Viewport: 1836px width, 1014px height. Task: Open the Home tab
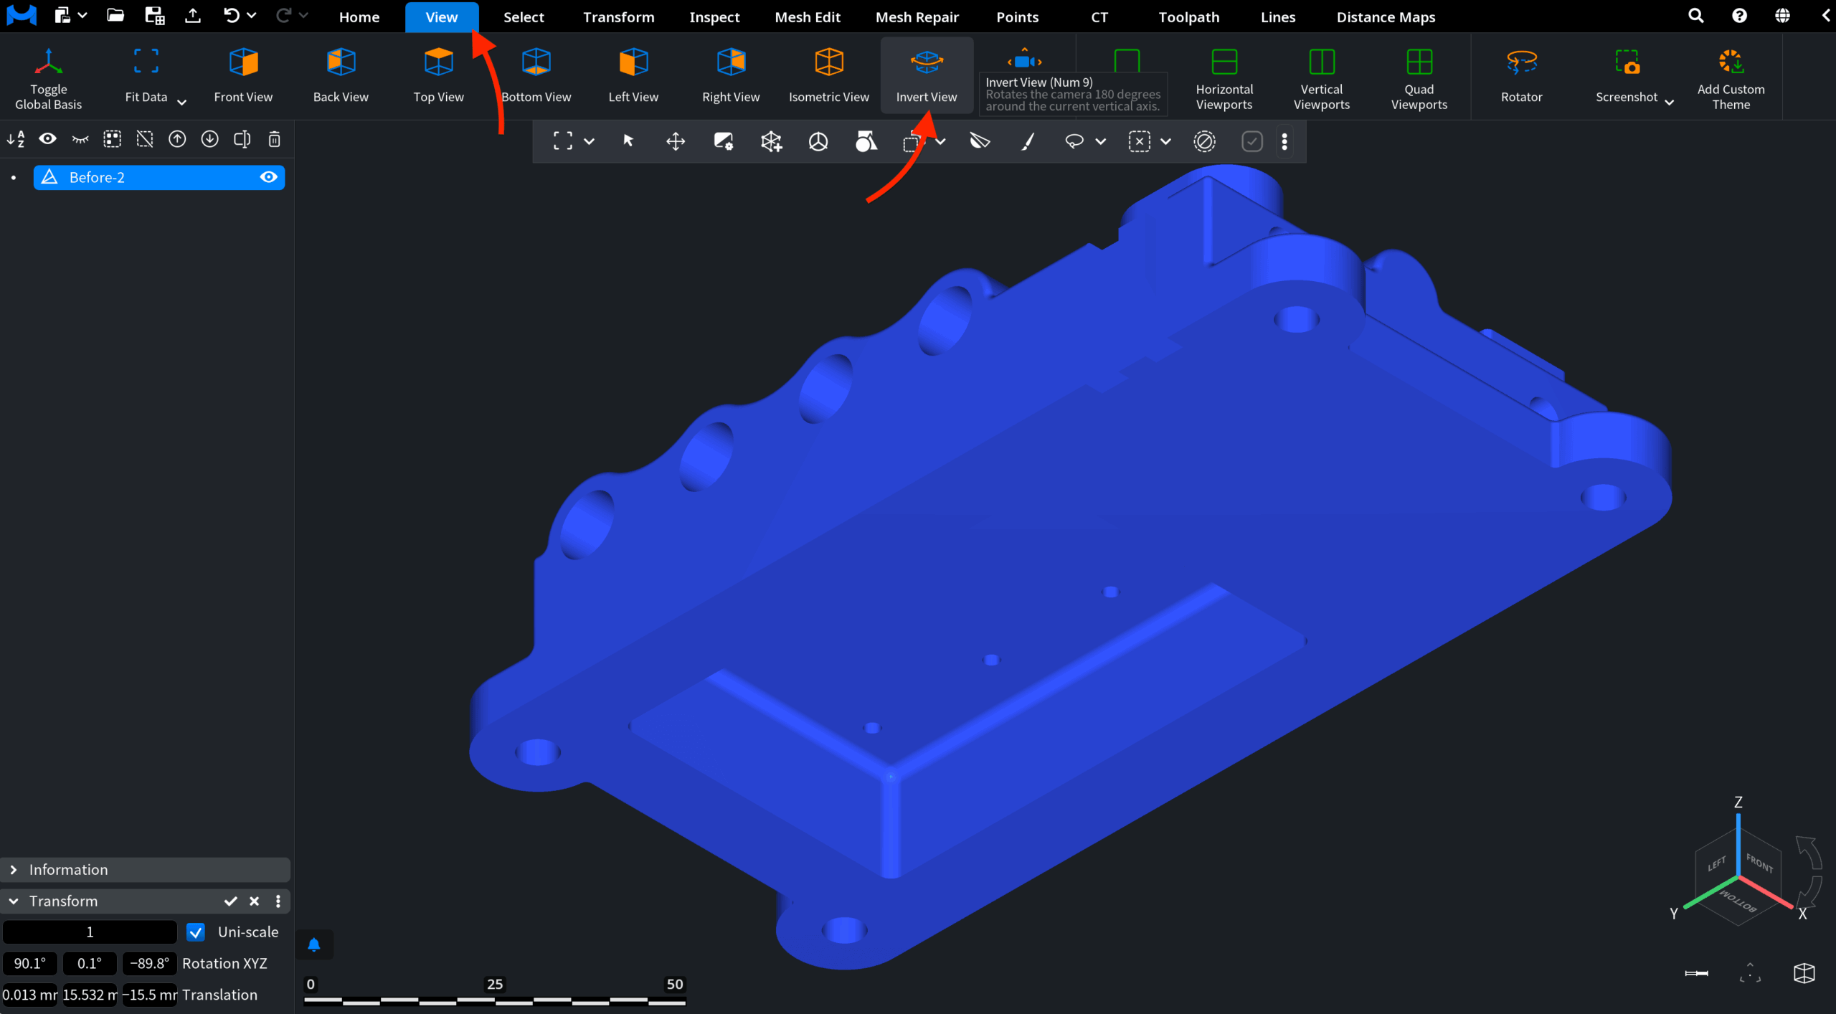click(x=359, y=16)
